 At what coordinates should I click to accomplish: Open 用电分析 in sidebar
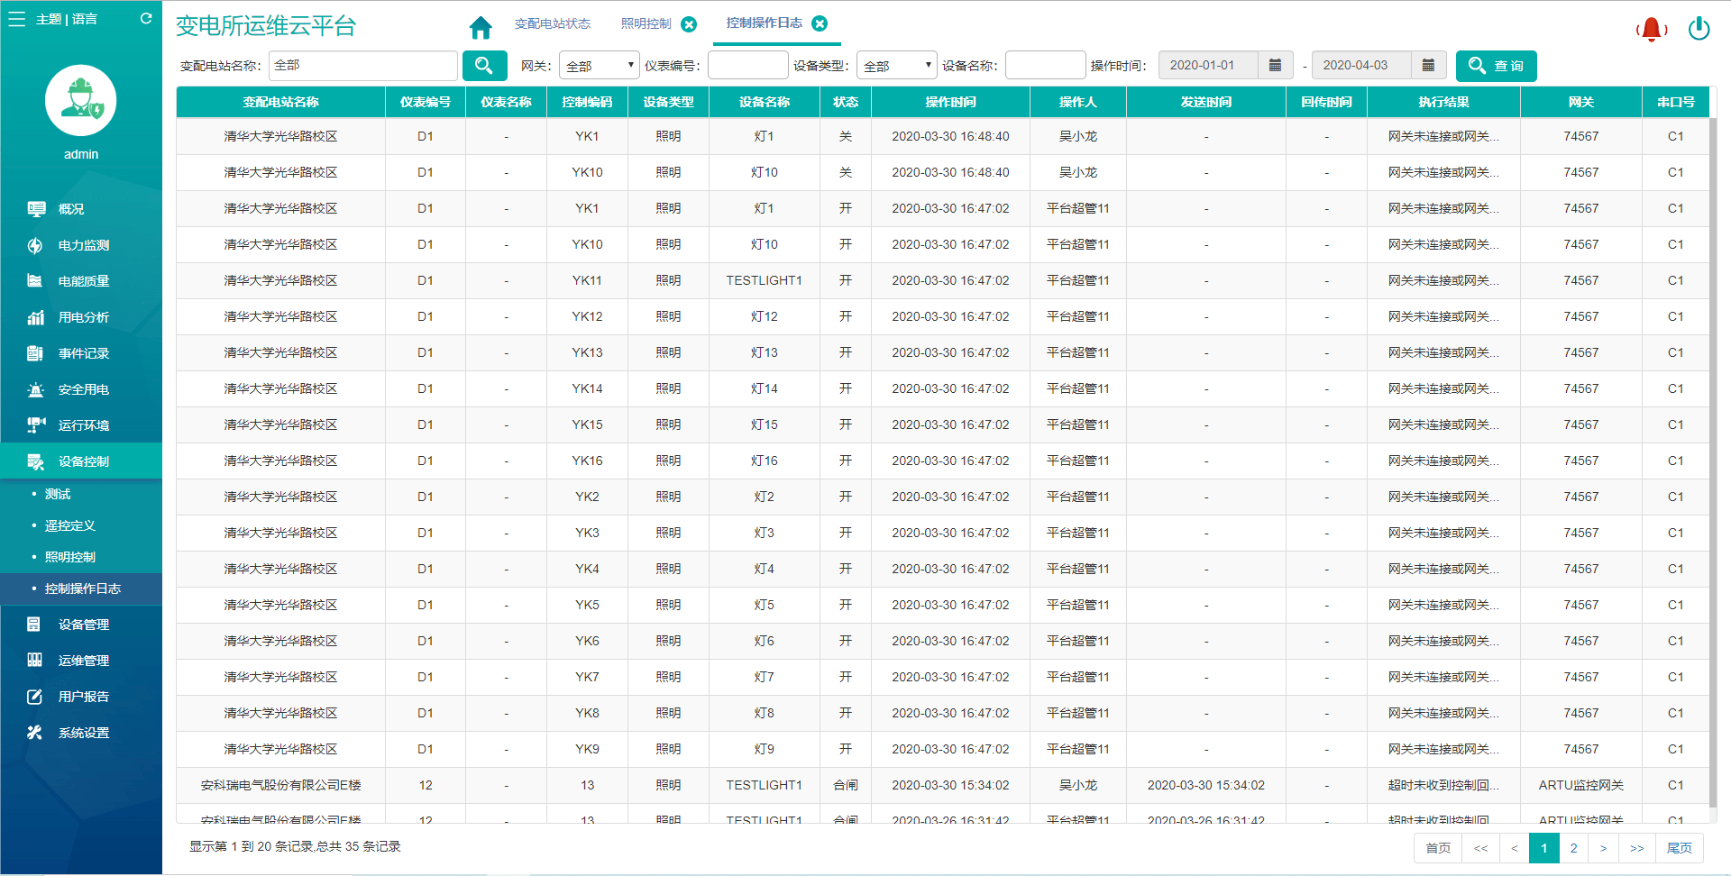pyautogui.click(x=81, y=317)
